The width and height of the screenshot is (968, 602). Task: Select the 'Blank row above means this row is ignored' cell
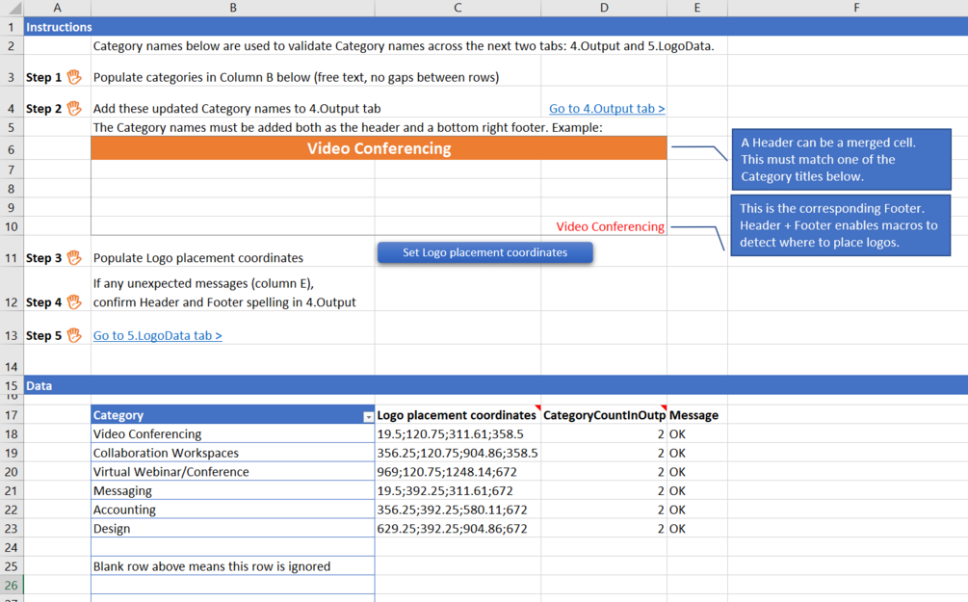coord(233,566)
